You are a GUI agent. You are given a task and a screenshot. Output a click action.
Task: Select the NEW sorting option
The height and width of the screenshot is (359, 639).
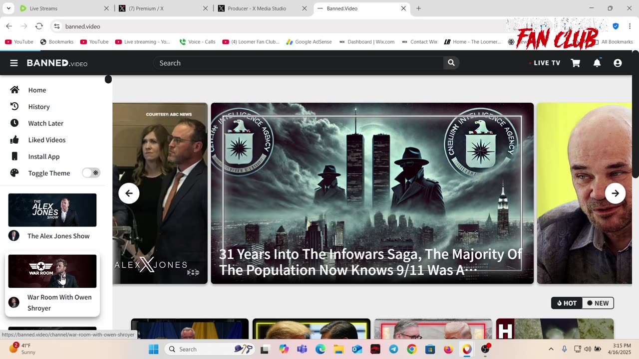point(598,303)
